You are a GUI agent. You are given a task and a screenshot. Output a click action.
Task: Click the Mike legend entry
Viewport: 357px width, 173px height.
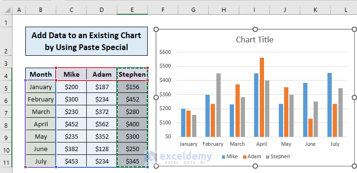[230, 157]
